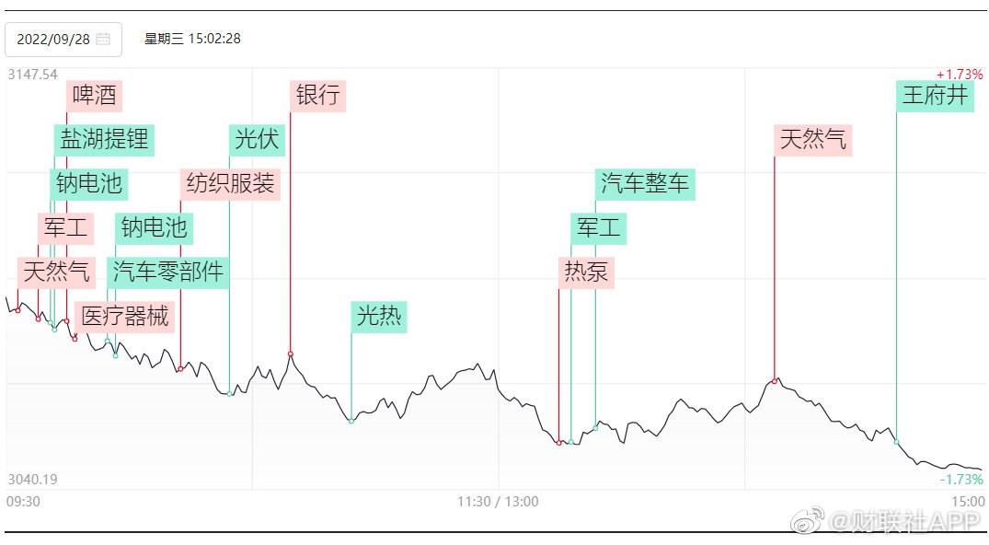Select the 啤酒 sector label

coord(94,96)
